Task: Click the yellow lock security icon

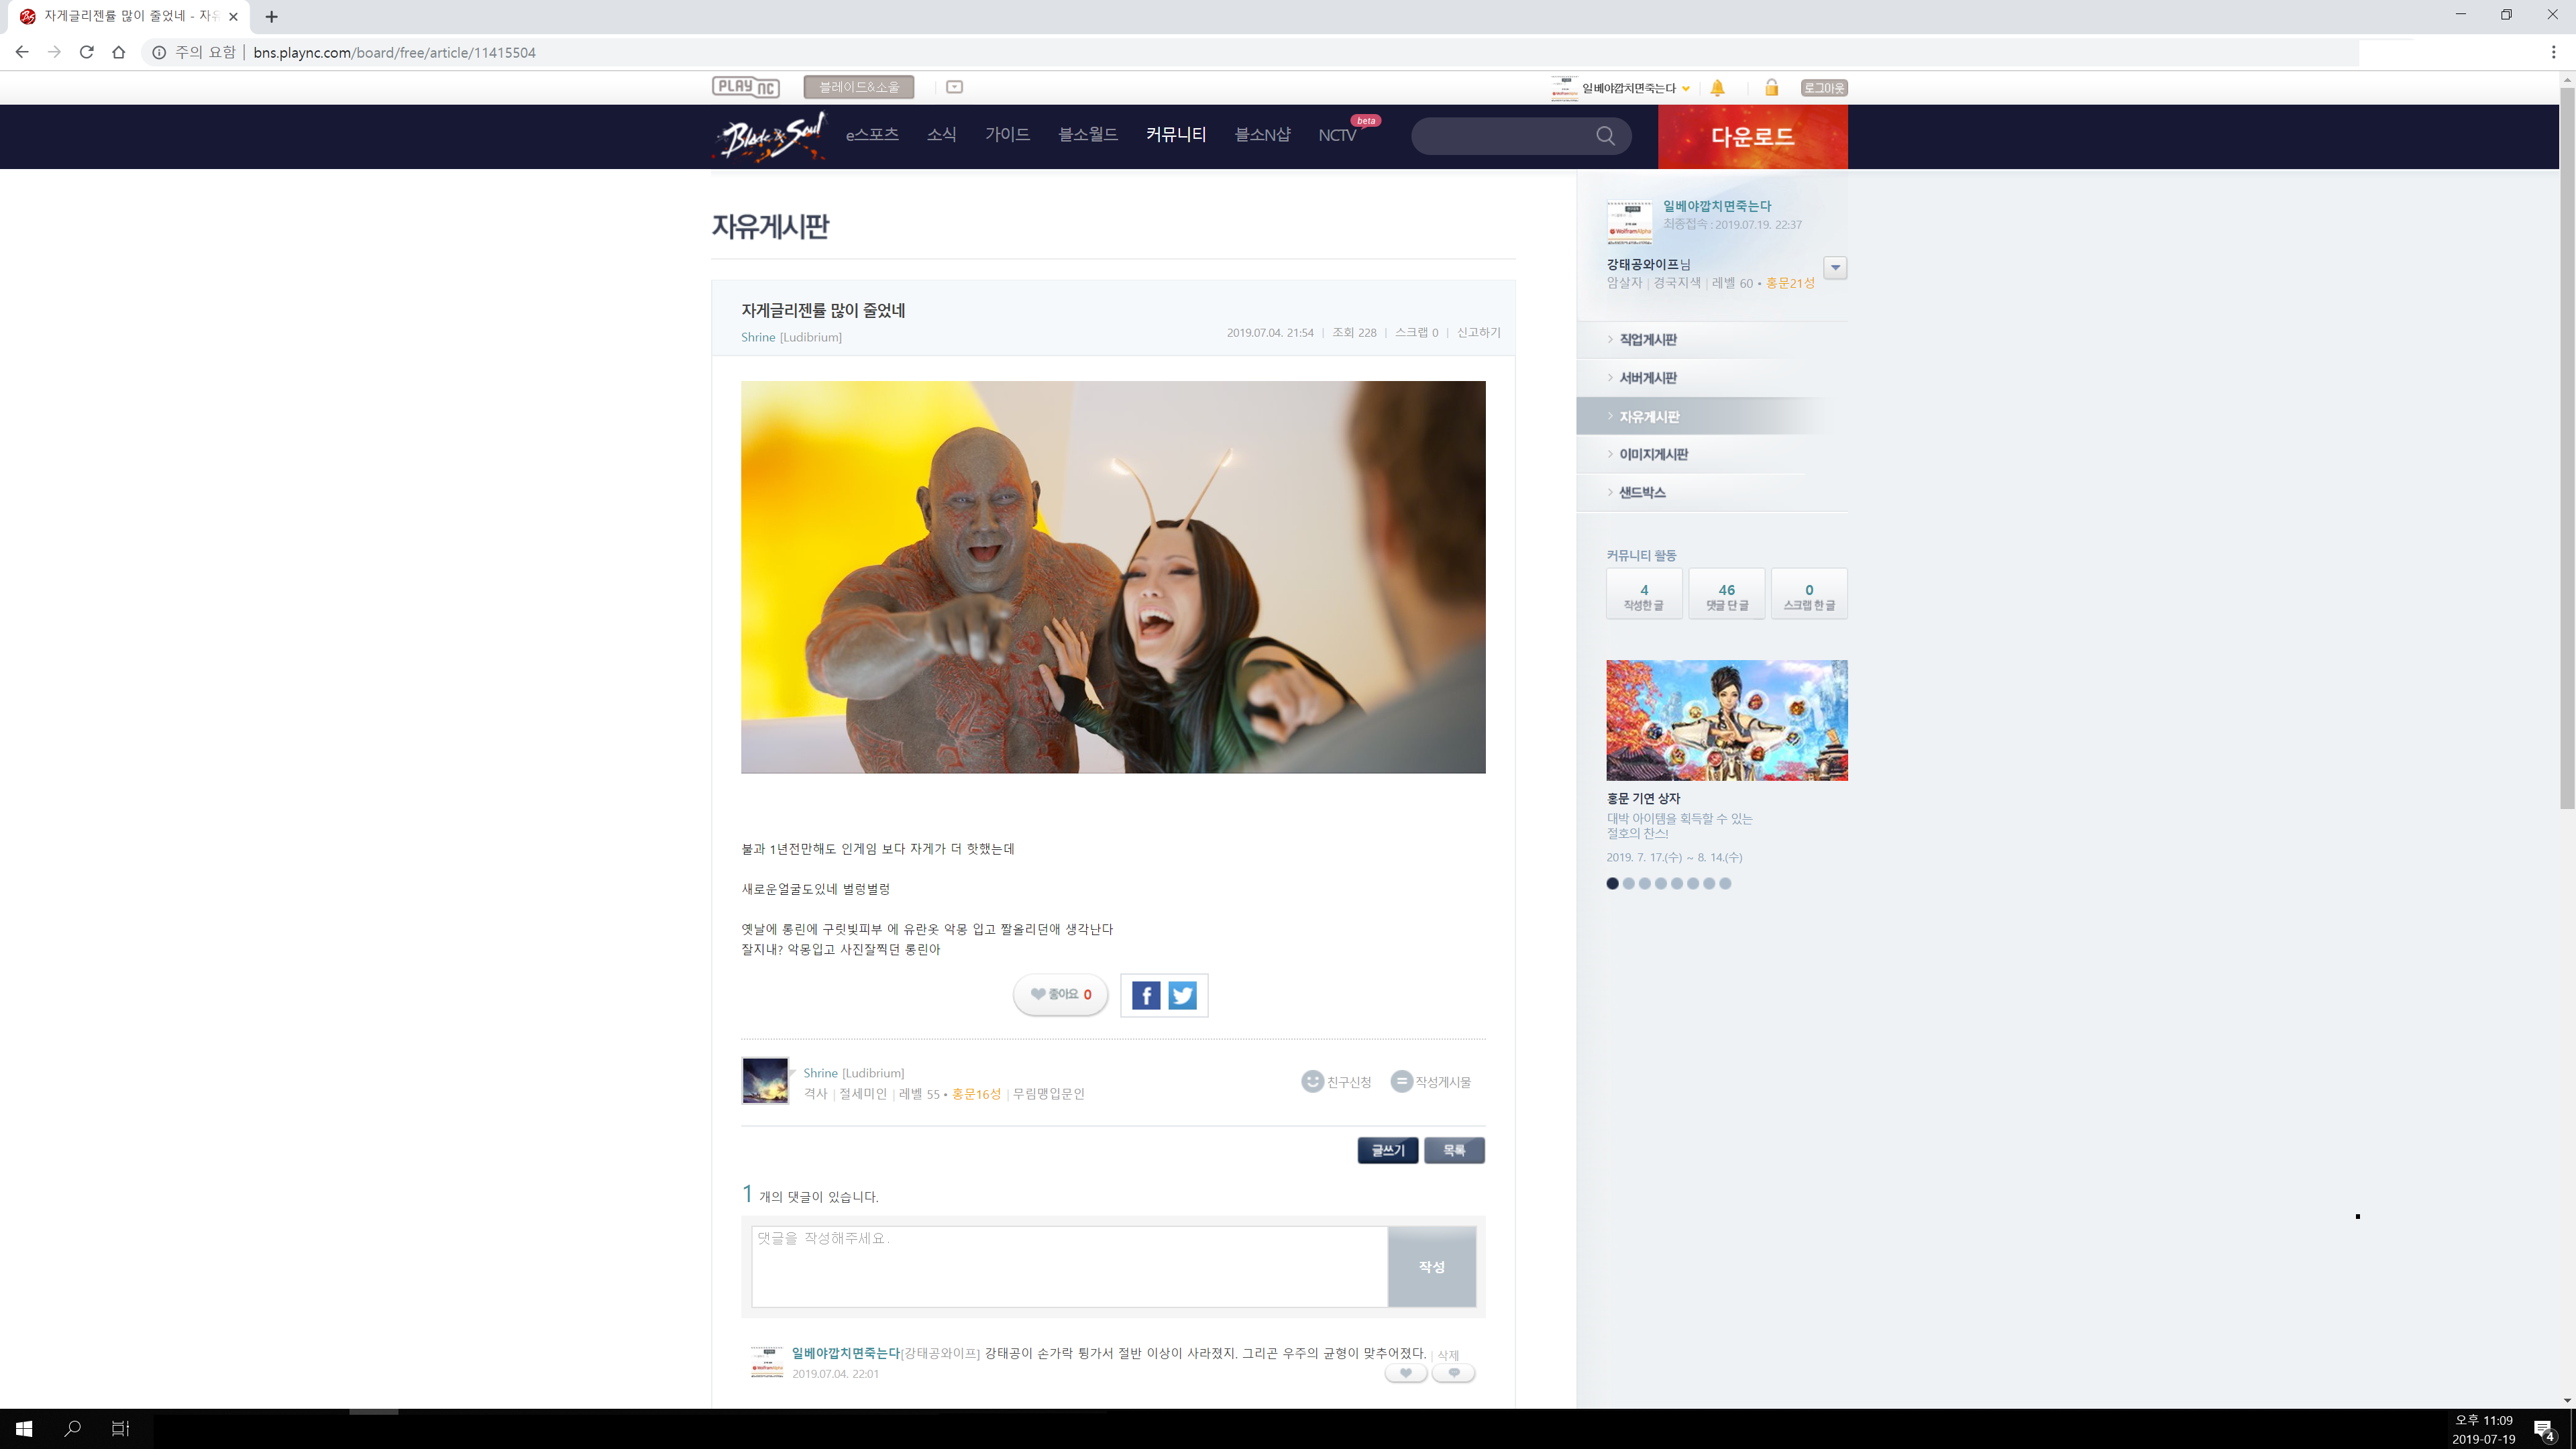Action: point(1771,88)
